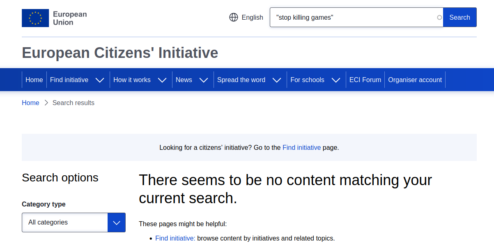Screen dimensions: 494x243
Task: Click the "These pages might be helpful" text
Action: pyautogui.click(x=183, y=224)
